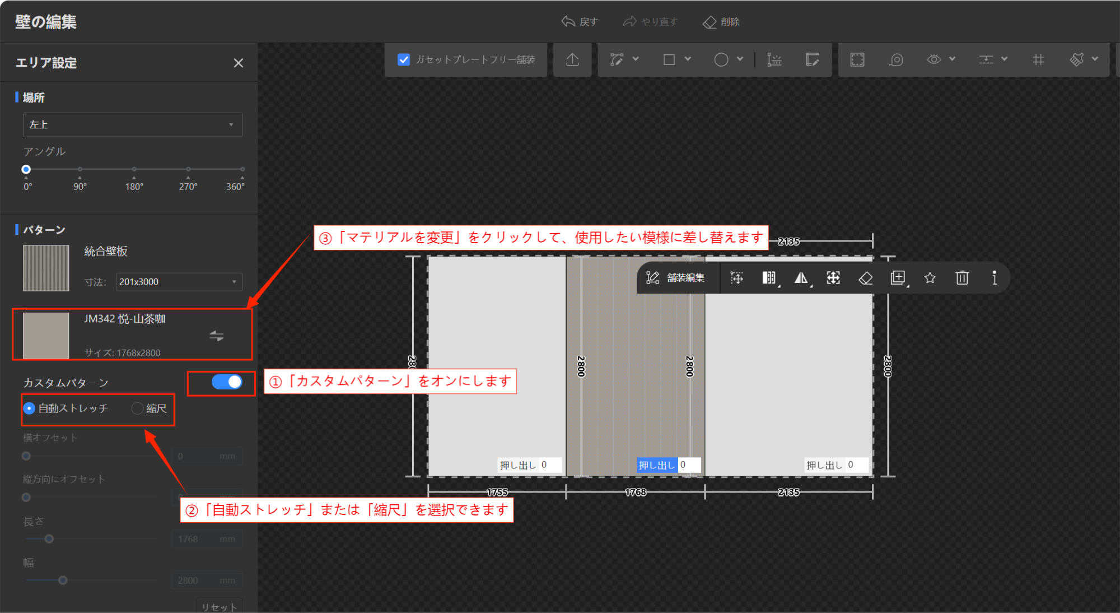Screen dimensions: 1120x613
Task: Click the 長さ input showing 1768
Action: click(x=207, y=539)
